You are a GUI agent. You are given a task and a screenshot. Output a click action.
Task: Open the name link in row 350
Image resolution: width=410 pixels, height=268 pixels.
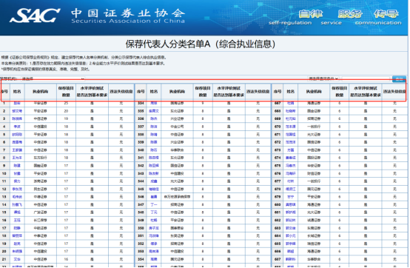point(154,228)
